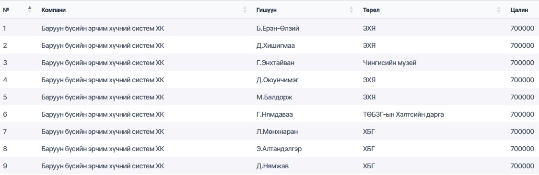Image resolution: width=539 pixels, height=175 pixels.
Task: Click the company name in row 1
Action: click(103, 28)
